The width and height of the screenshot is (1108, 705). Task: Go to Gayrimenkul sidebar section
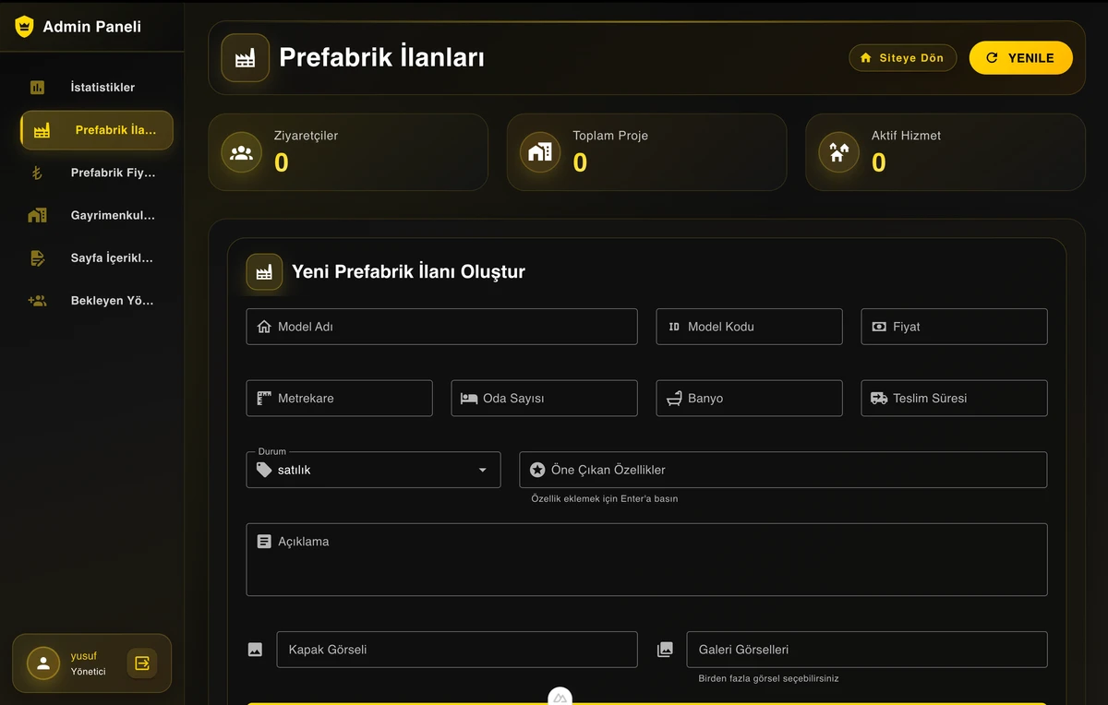(113, 215)
